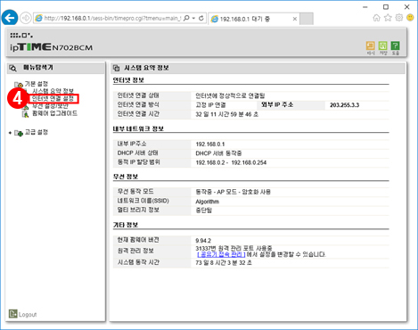Click the 외부 IP 주소 label
This screenshot has height=330, width=418.
277,104
